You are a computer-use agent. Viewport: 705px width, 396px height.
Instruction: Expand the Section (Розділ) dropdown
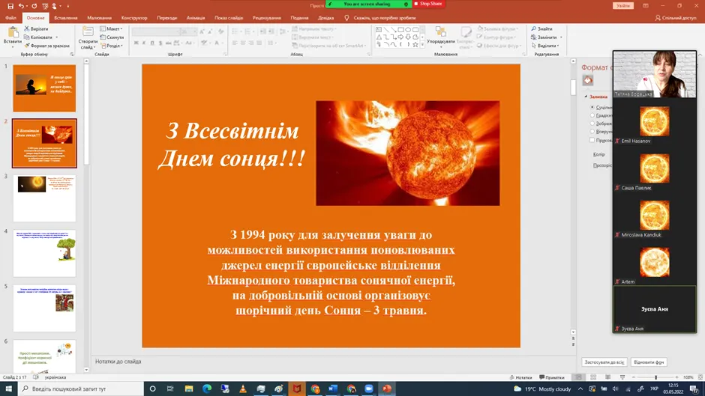pyautogui.click(x=113, y=46)
